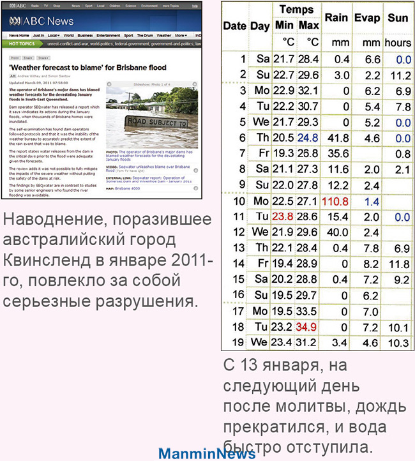415x461 pixels.
Task: Click the video play icon beside Seqwater link
Action: point(196,170)
